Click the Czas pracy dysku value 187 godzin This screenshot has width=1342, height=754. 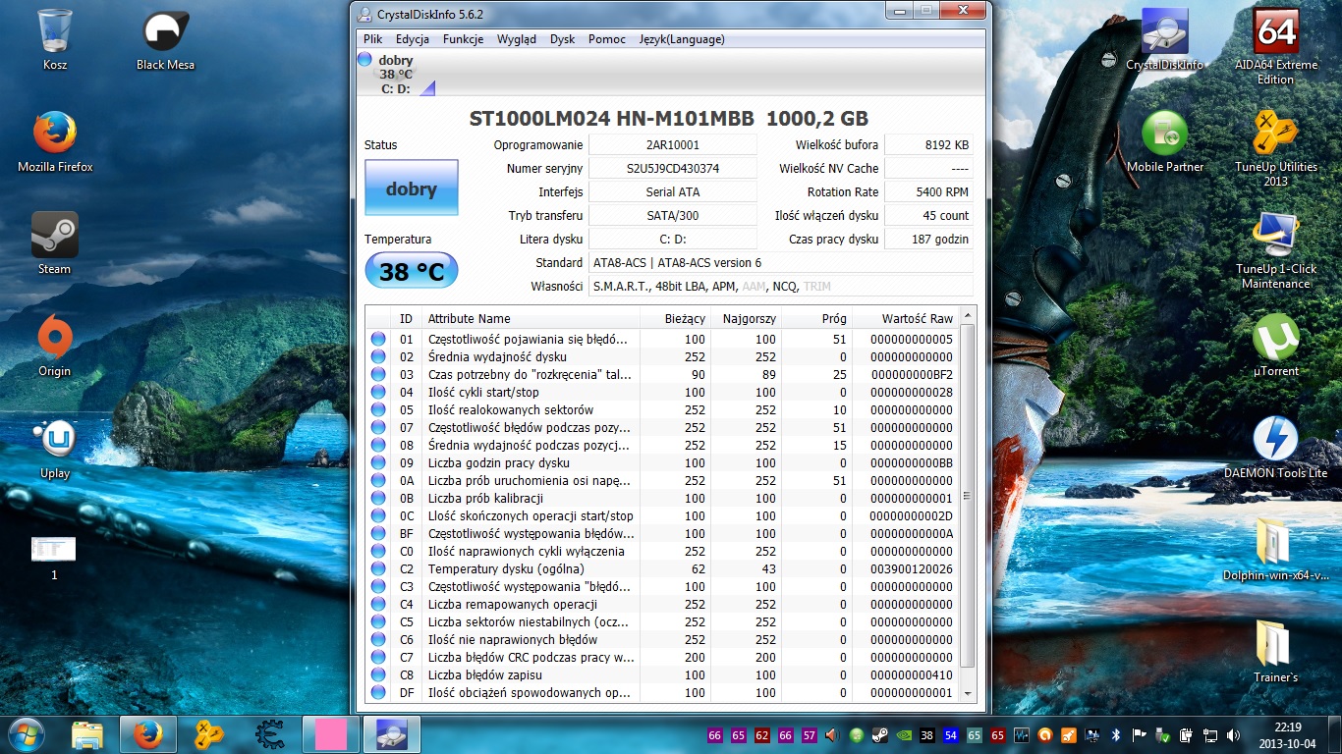tap(928, 239)
